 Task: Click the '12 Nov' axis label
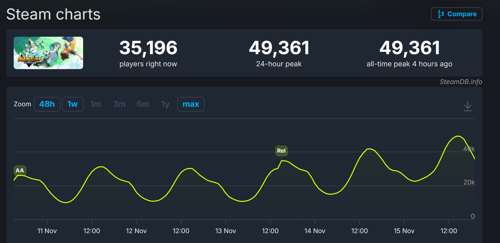(136, 231)
